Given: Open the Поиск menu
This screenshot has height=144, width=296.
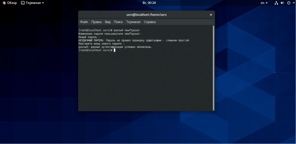Looking at the screenshot, I should click(x=118, y=22).
